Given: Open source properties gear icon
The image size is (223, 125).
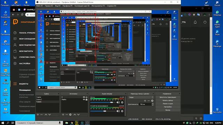Looking at the screenshot, I should (70, 115).
